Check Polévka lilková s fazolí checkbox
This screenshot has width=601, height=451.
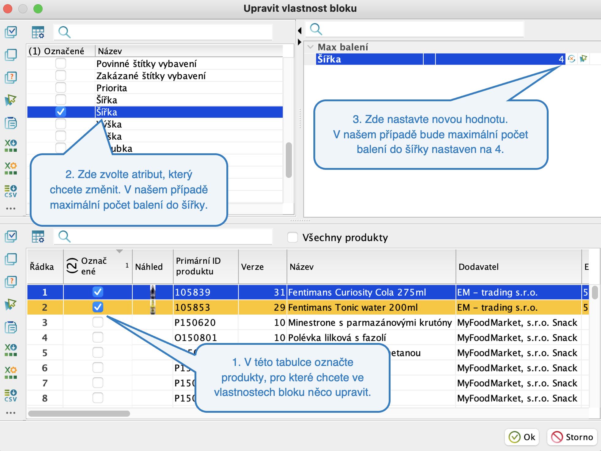point(98,337)
